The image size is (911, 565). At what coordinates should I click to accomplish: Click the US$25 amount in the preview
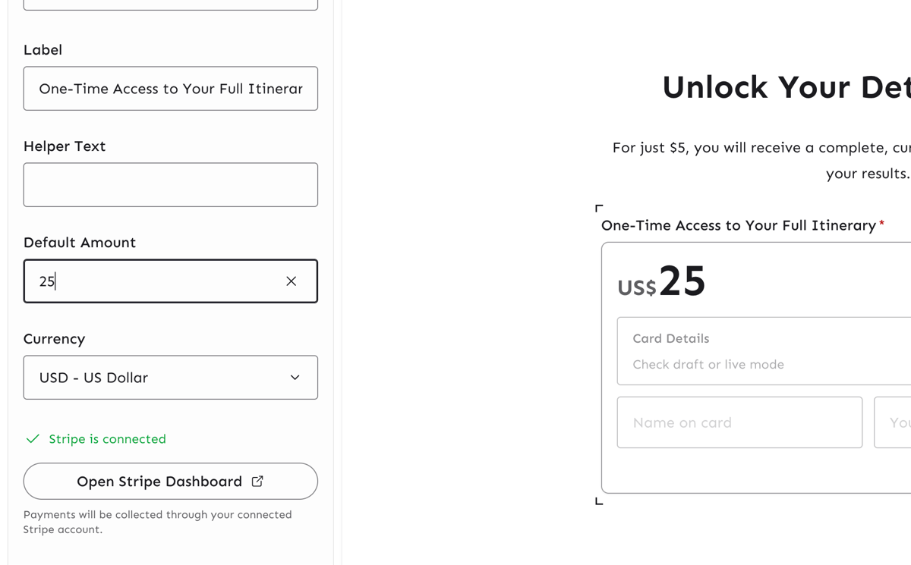click(x=662, y=281)
